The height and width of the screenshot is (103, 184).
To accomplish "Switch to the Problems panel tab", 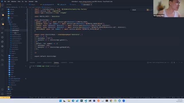I will (x=32, y=63).
